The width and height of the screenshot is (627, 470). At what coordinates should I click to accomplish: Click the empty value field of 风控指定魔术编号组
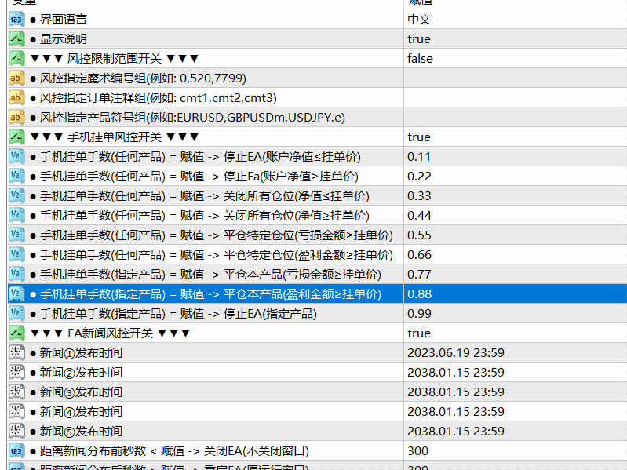click(x=516, y=78)
